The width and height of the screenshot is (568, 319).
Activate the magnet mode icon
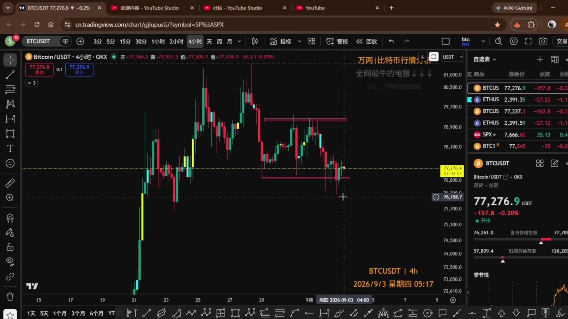(x=10, y=218)
